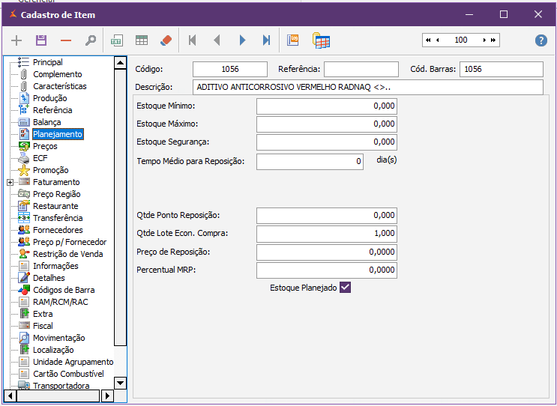Jump to the last record

click(266, 40)
